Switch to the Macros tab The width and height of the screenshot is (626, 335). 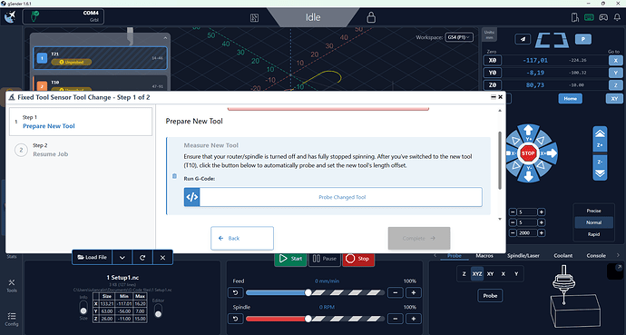click(484, 255)
